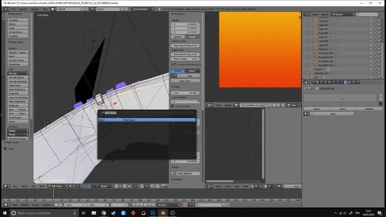Click the outliner search field

coord(367,14)
